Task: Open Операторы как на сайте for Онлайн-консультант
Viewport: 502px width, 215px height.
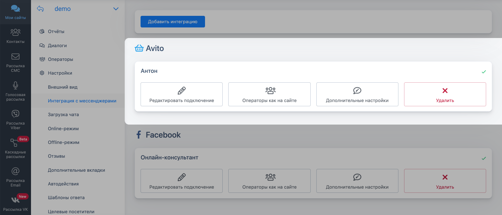Action: tap(269, 181)
